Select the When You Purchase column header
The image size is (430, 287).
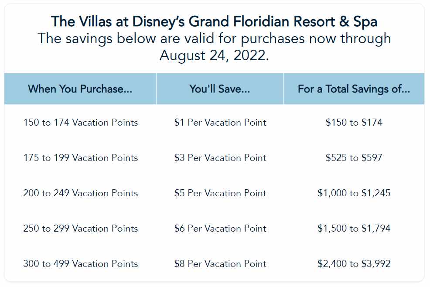click(x=80, y=89)
